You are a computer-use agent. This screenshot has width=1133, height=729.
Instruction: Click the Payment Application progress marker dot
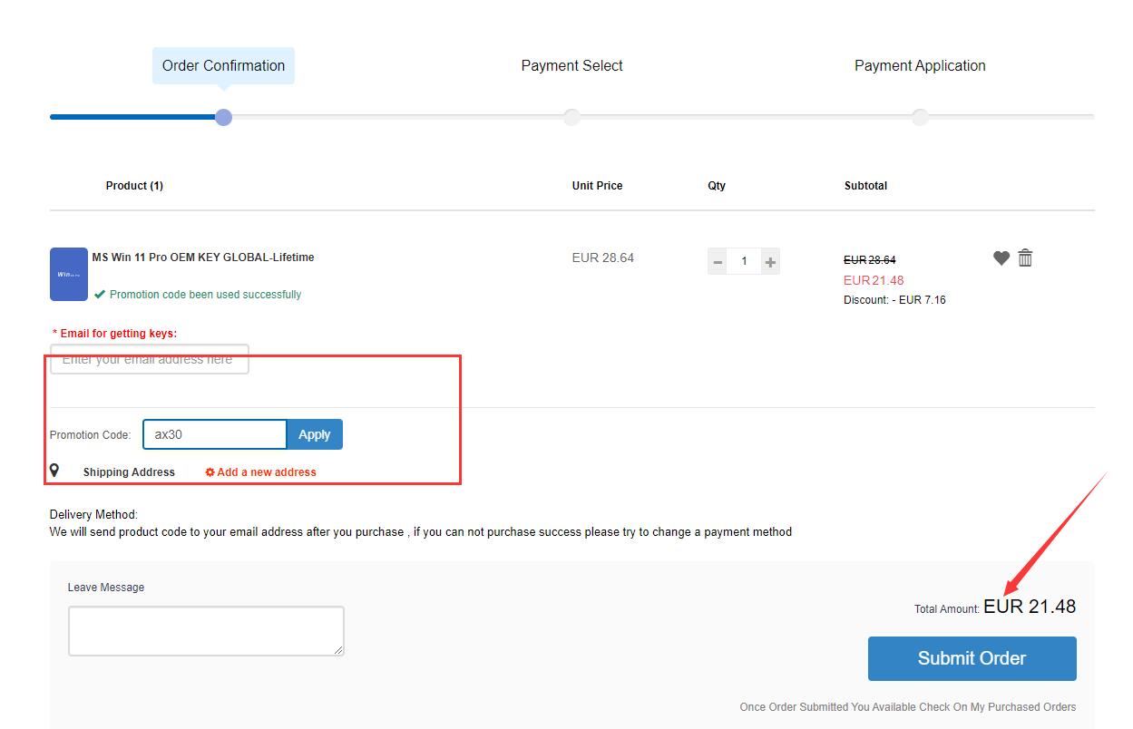pos(920,117)
